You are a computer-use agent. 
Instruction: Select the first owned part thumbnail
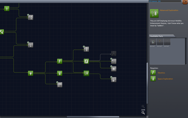pyautogui.click(x=153, y=42)
